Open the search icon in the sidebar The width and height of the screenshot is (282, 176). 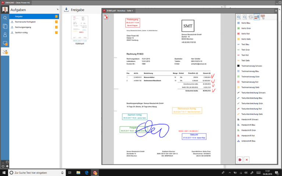click(5, 18)
